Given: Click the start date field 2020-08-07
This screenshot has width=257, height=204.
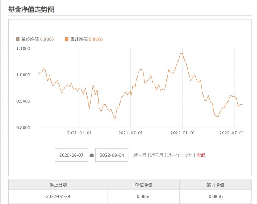Looking at the screenshot, I should 71,155.
